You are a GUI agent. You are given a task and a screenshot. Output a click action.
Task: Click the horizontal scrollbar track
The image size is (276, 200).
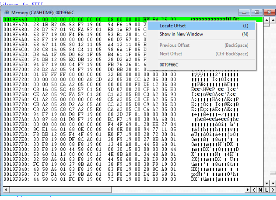(125, 190)
